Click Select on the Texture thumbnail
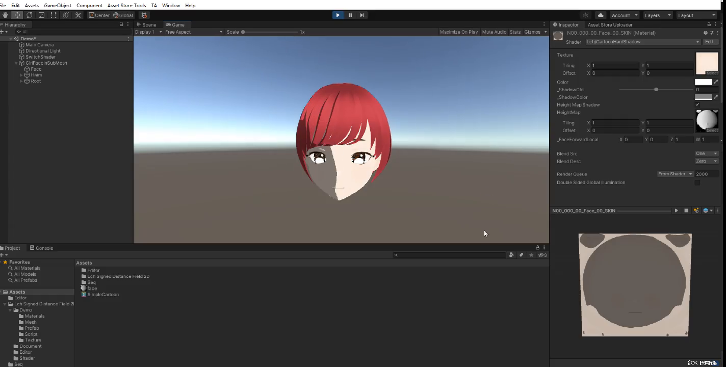 (712, 73)
